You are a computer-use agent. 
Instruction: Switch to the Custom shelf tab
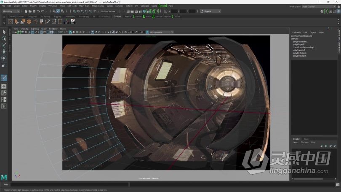(117, 16)
